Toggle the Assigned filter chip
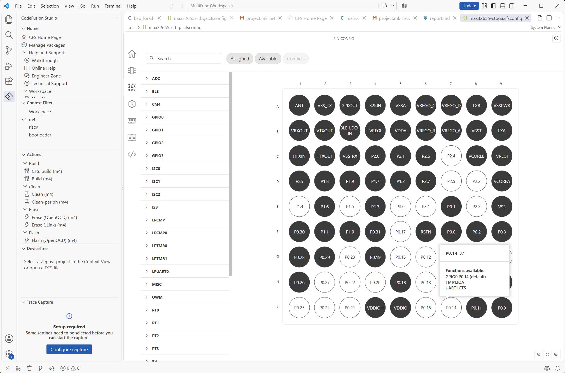565x373 pixels. (240, 59)
